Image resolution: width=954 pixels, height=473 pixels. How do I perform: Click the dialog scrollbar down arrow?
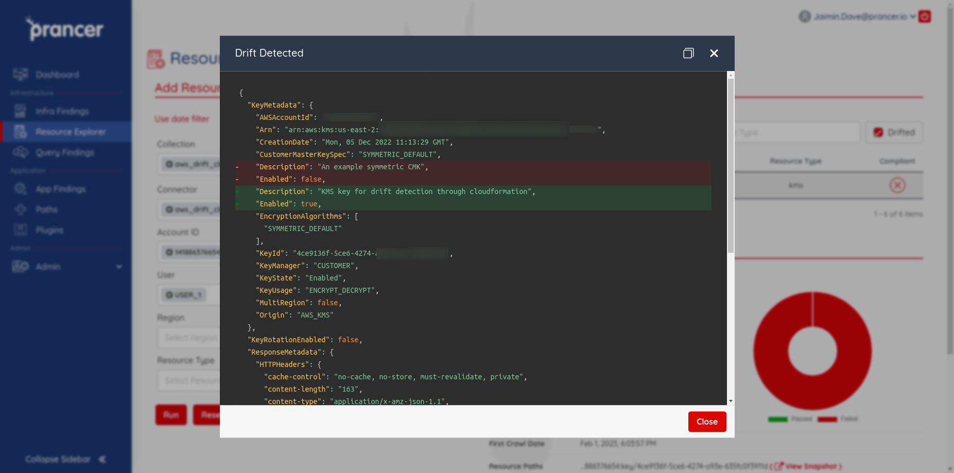pyautogui.click(x=731, y=401)
